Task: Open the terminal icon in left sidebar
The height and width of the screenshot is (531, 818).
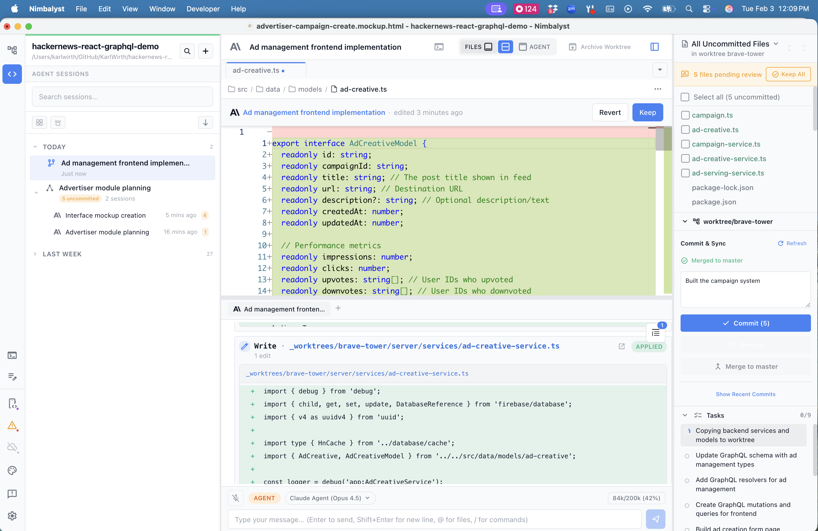Action: coord(12,355)
